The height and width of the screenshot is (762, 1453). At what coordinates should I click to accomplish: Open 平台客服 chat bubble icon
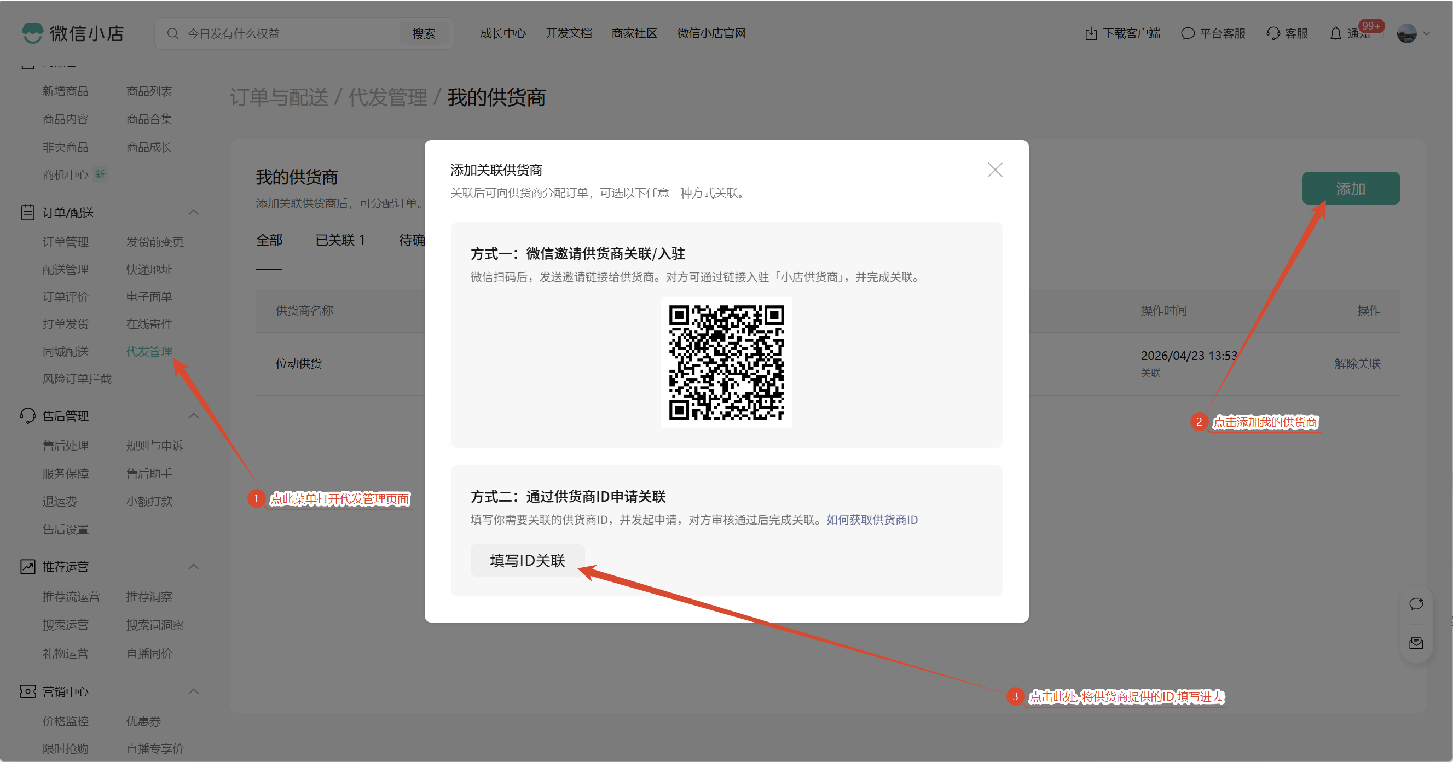(x=1188, y=34)
